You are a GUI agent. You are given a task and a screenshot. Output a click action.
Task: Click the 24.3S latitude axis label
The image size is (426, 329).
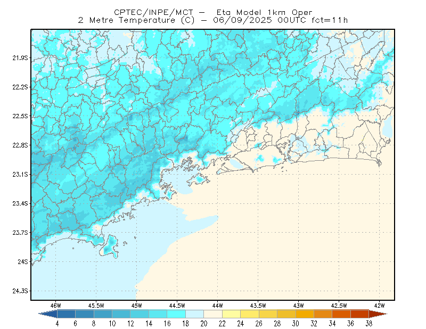[20, 291]
